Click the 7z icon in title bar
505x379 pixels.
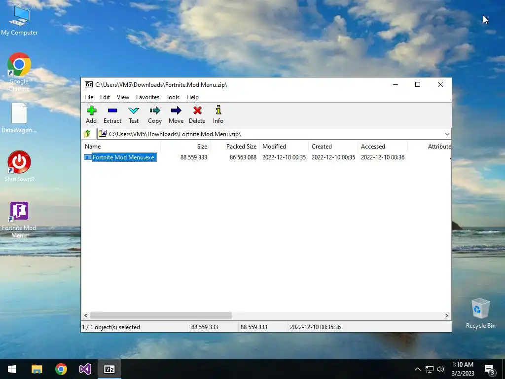pos(89,84)
